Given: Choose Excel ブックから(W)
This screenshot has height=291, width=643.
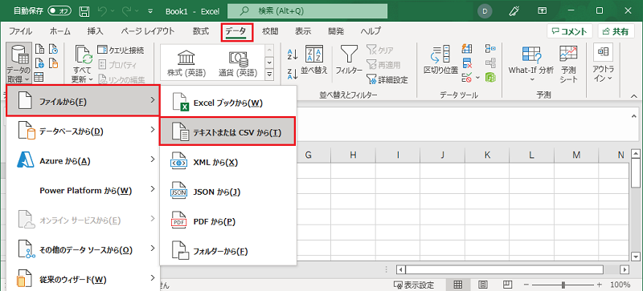Looking at the screenshot, I should point(228,103).
